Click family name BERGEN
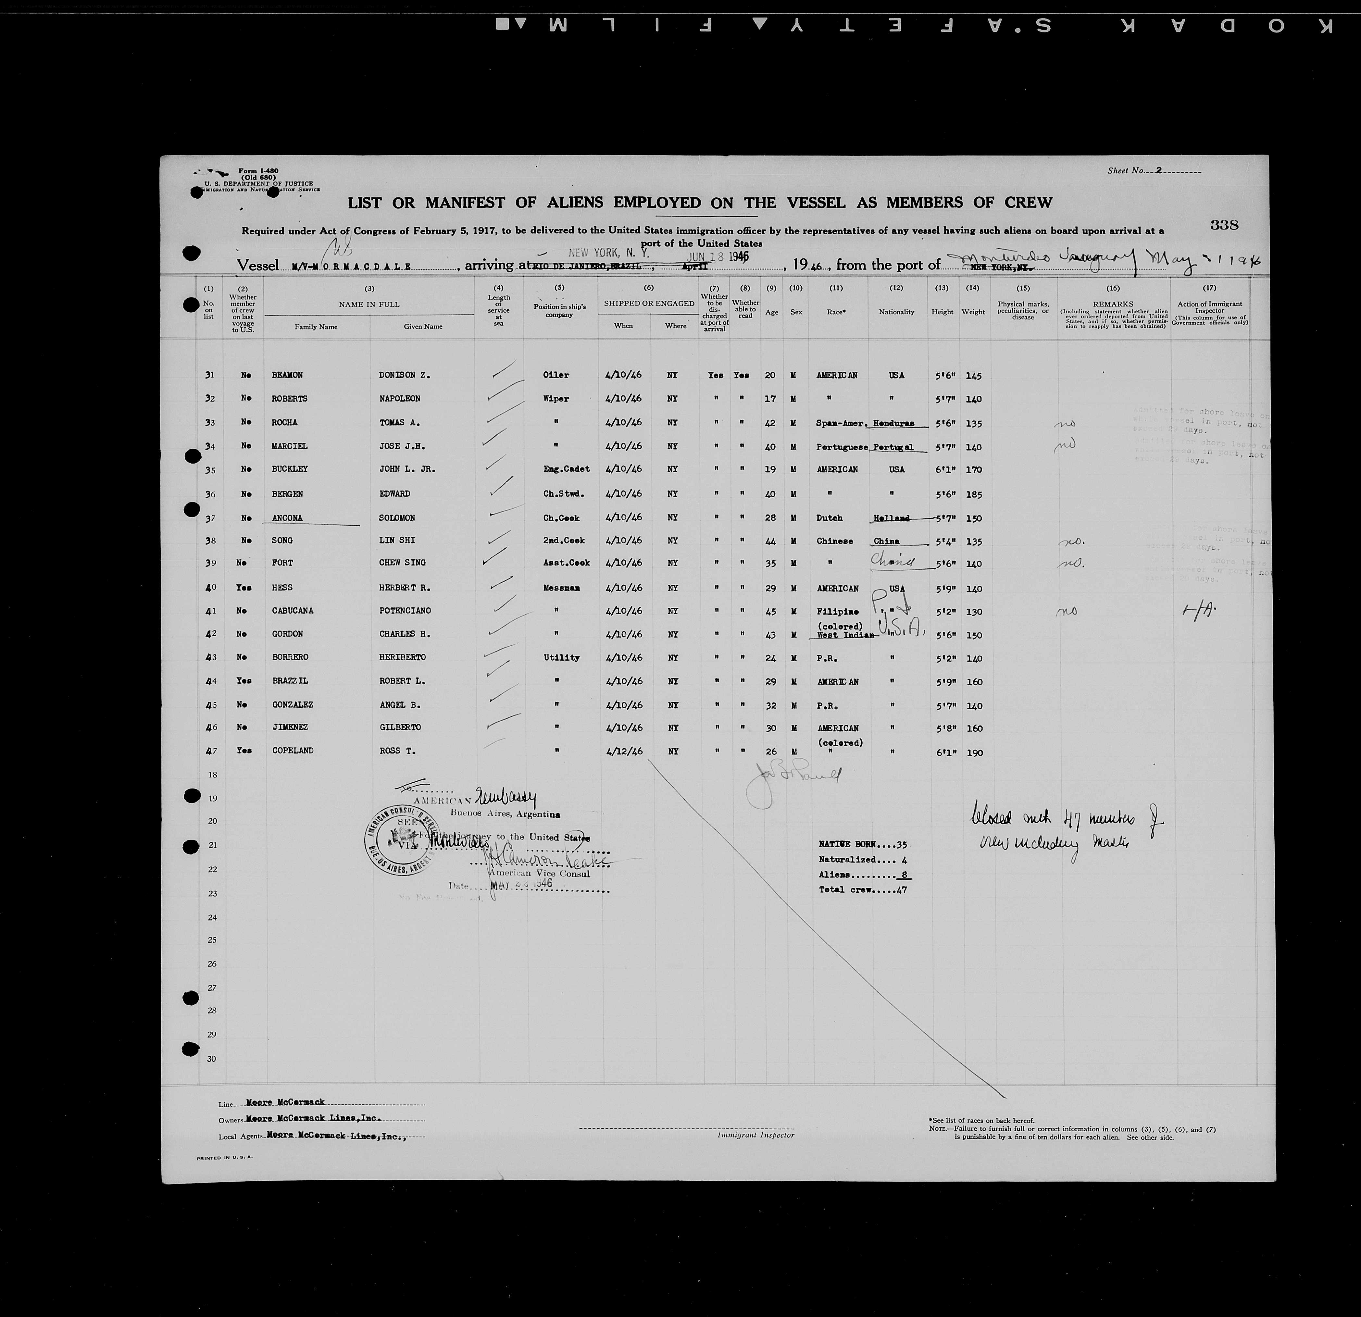The width and height of the screenshot is (1361, 1317). pos(287,494)
